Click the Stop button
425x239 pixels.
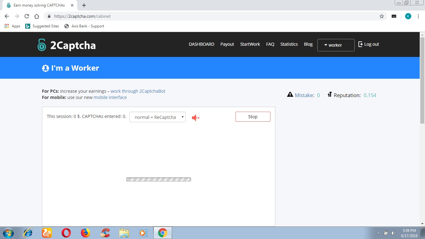pyautogui.click(x=253, y=117)
